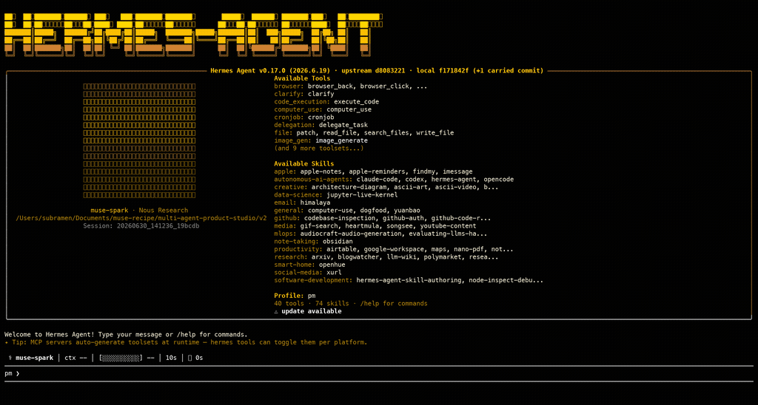Click the muse-spark model name in status bar
Viewport: 758px width, 405px height.
[x=34, y=358]
